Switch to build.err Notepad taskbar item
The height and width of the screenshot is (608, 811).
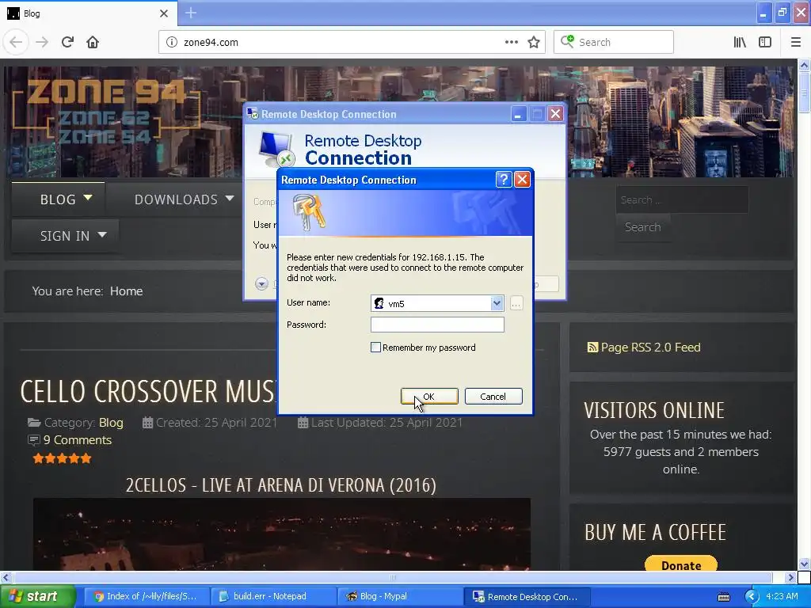tap(274, 597)
